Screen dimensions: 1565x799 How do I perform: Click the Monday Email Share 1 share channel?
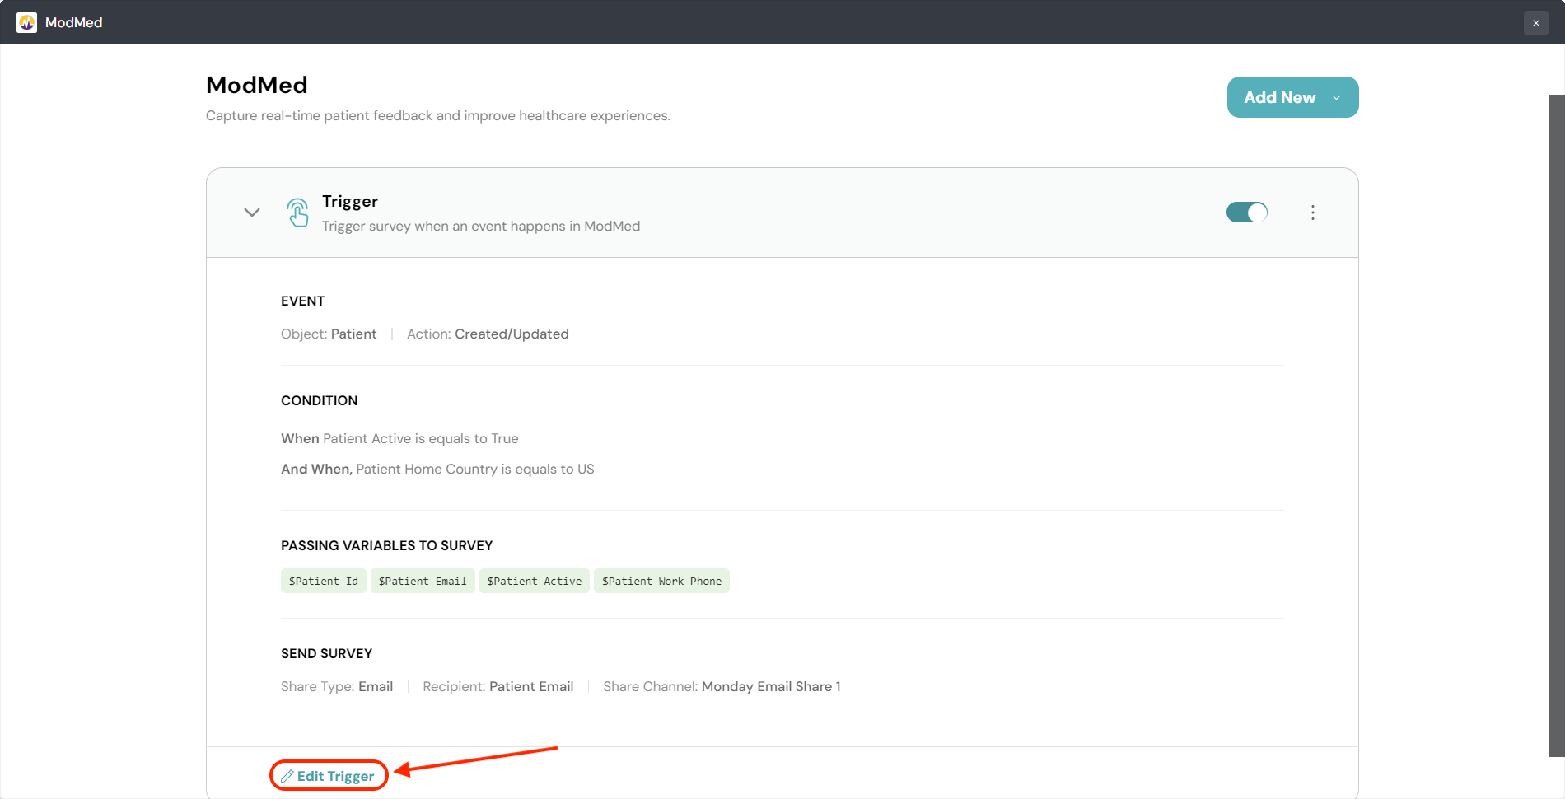(771, 686)
